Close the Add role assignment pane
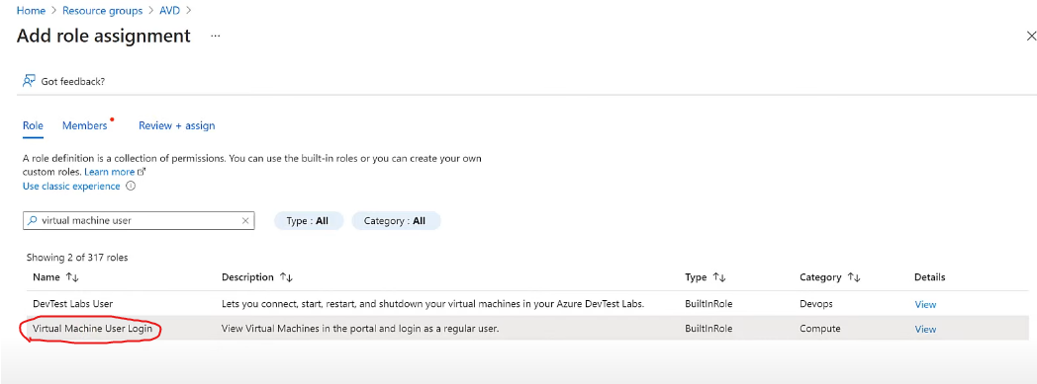The height and width of the screenshot is (384, 1037). [x=1030, y=36]
